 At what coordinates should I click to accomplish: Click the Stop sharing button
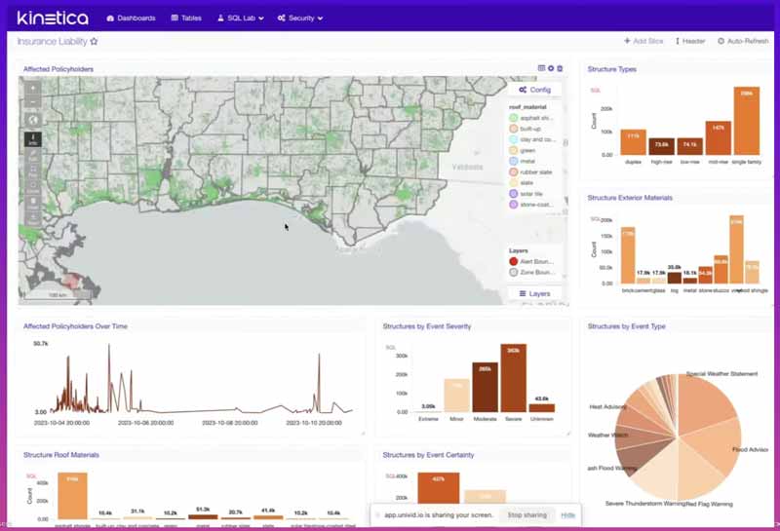pyautogui.click(x=527, y=514)
